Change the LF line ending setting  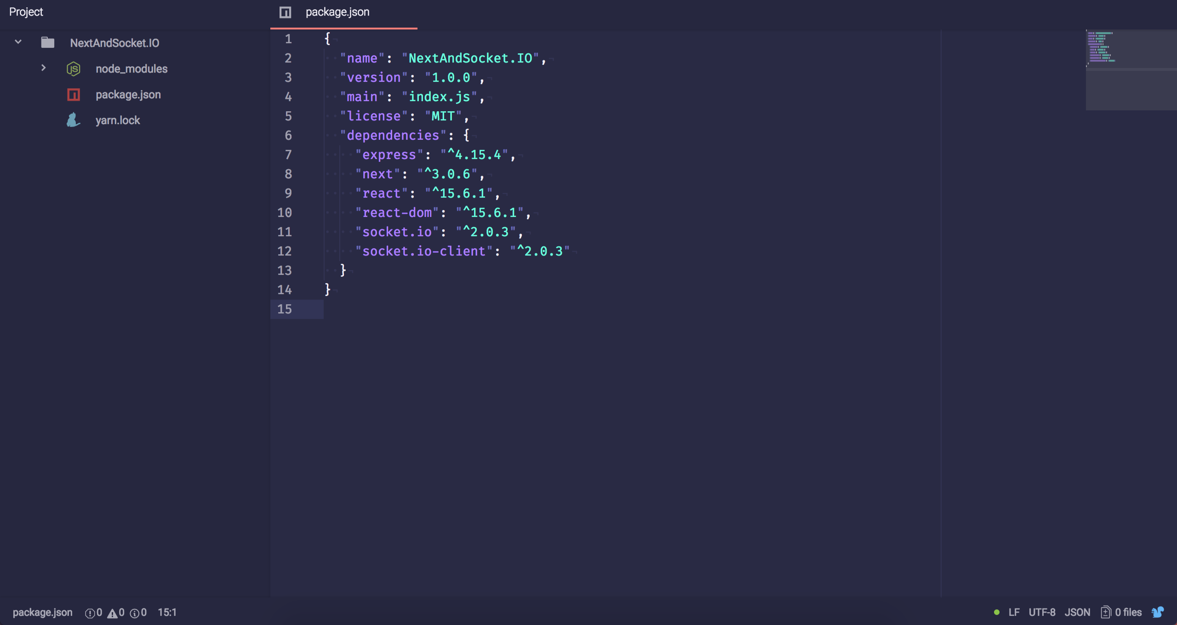click(1014, 612)
